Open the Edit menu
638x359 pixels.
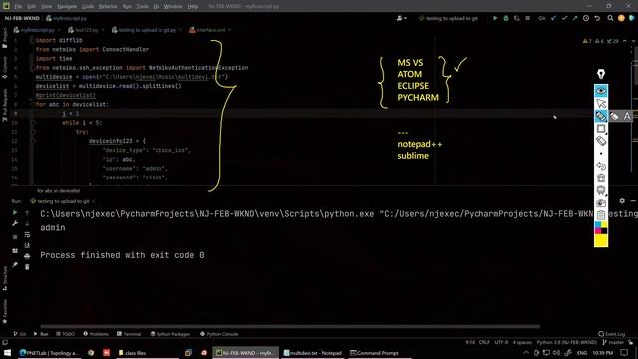(31, 6)
